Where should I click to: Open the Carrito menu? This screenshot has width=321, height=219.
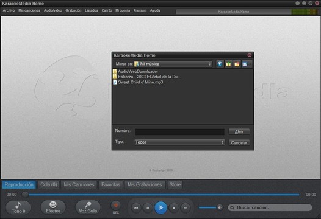(x=107, y=10)
